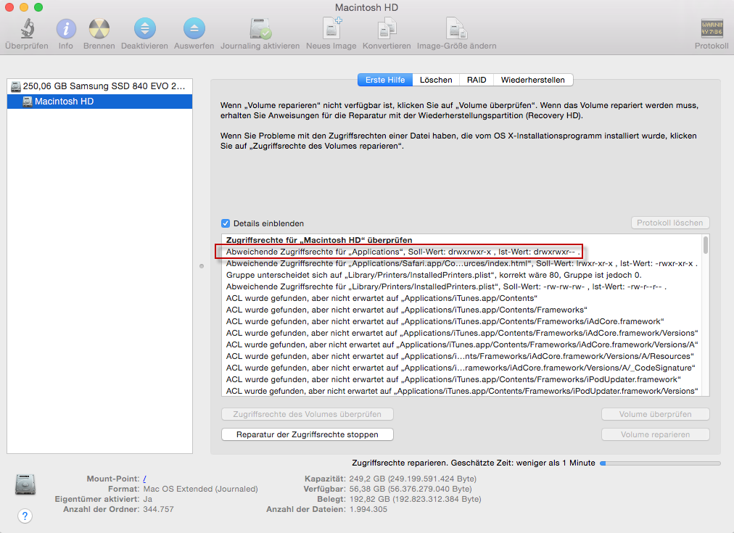Click ACL log line for iPodUpdater.framework/Versions
The width and height of the screenshot is (734, 533).
pyautogui.click(x=462, y=391)
